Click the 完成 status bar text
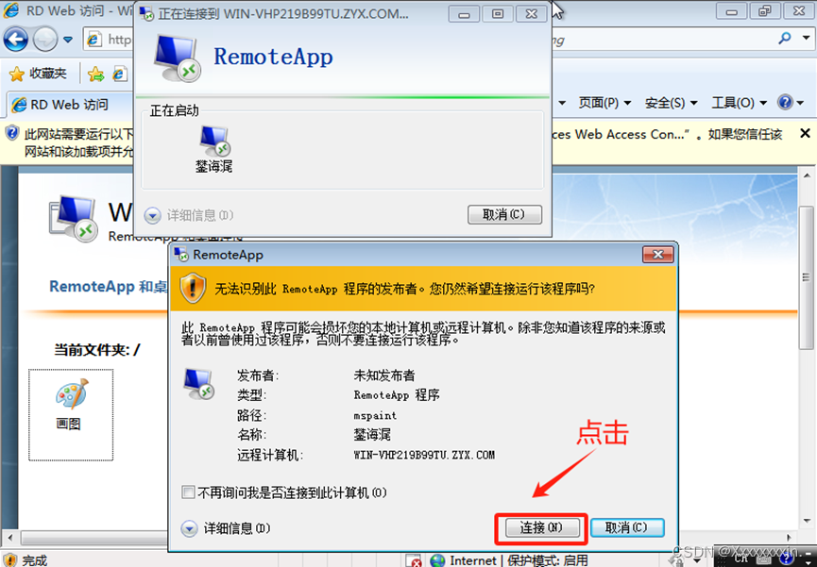 coord(34,560)
